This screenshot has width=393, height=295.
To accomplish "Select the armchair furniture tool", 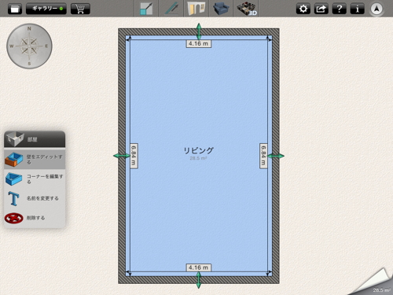I will [x=222, y=9].
